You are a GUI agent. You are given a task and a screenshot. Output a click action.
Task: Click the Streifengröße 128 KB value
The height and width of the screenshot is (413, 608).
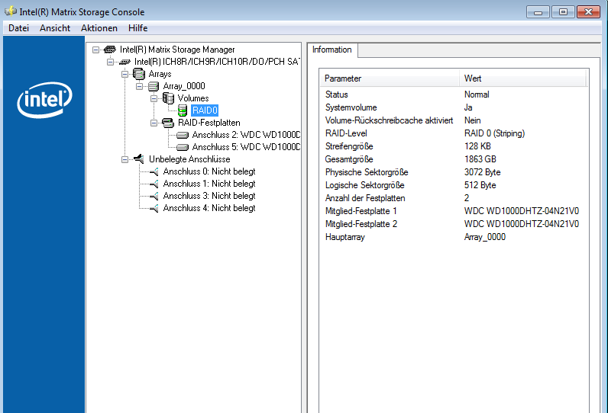[477, 146]
